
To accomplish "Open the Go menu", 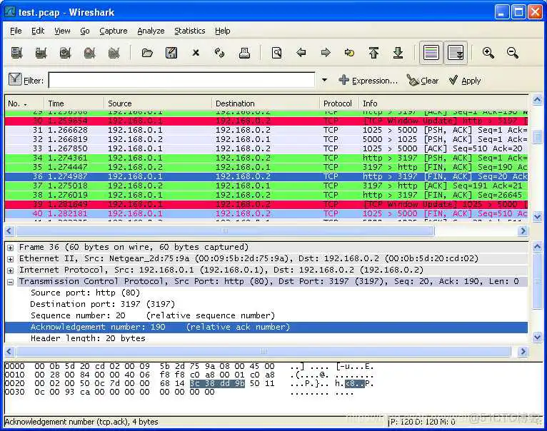I will click(85, 31).
